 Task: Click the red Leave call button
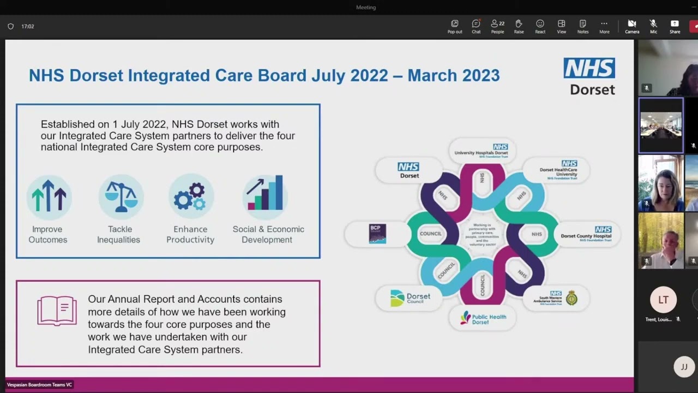coord(694,26)
